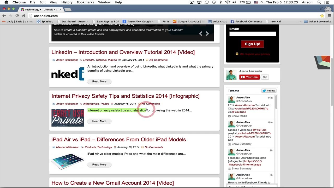Click the Internet Privacy post thumbnail
Image resolution: width=334 pixels, height=188 pixels.
click(x=68, y=118)
